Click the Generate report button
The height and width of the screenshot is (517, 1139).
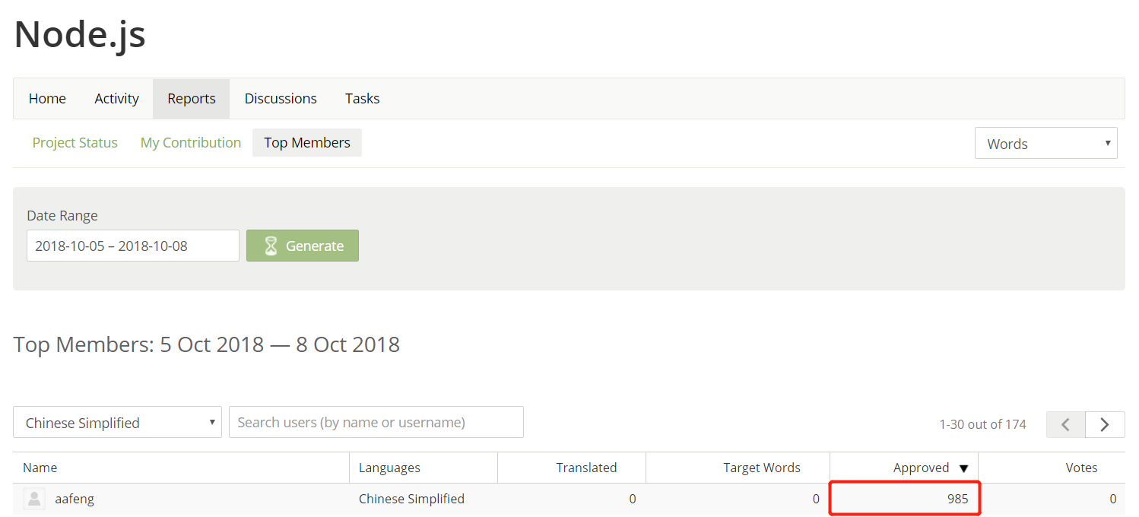coord(303,246)
